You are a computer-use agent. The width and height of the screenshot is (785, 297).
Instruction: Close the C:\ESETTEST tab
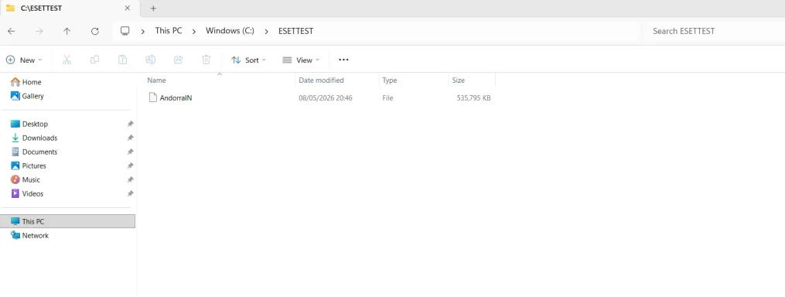(127, 8)
